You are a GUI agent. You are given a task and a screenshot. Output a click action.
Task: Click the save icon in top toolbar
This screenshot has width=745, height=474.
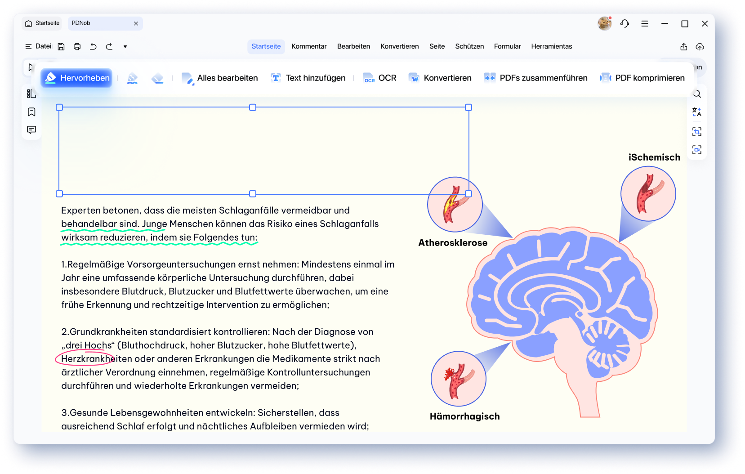[61, 47]
